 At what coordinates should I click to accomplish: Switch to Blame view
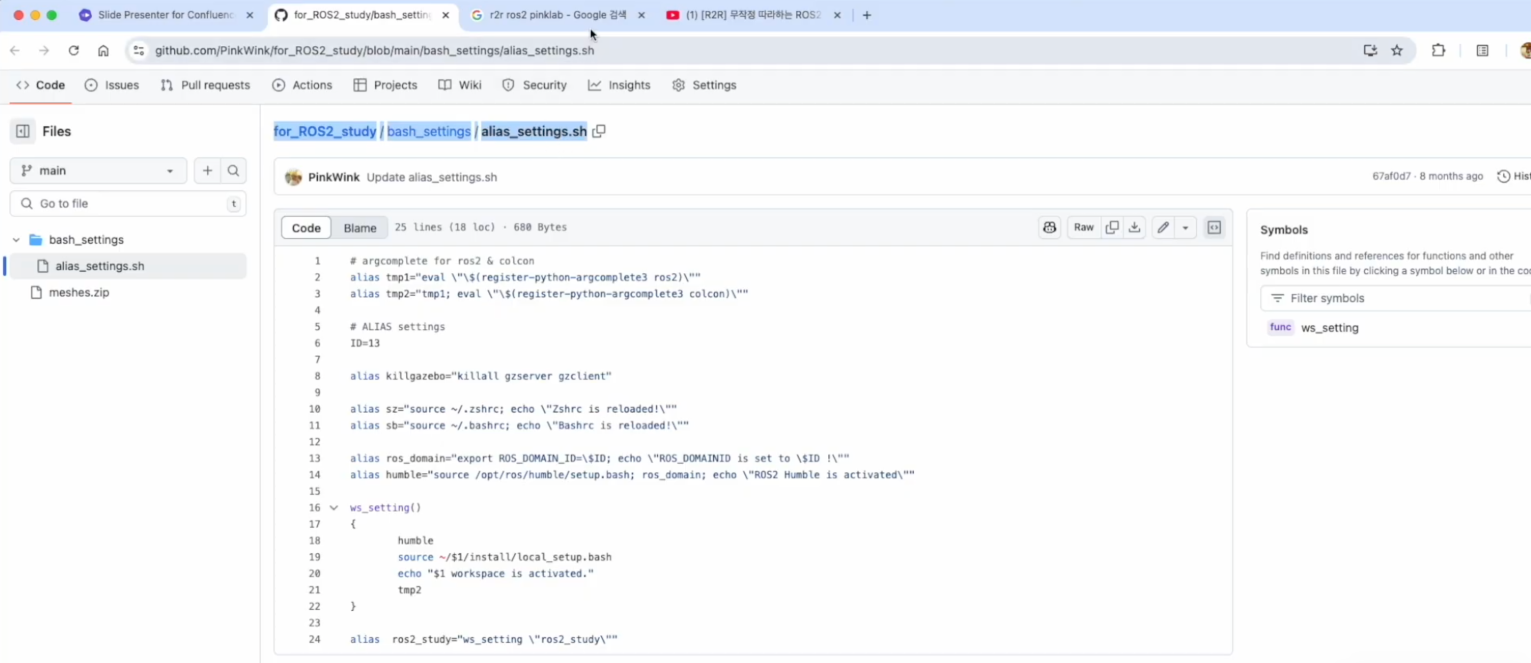pos(360,228)
